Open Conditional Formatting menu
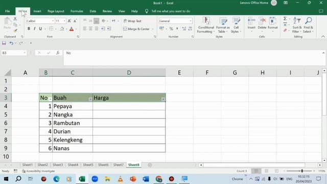This screenshot has width=327, height=184. [206, 25]
